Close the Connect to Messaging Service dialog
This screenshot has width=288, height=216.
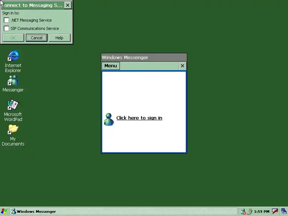pos(68,5)
